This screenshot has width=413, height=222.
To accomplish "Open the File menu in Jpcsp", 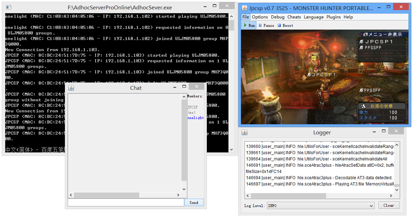I will [246, 17].
